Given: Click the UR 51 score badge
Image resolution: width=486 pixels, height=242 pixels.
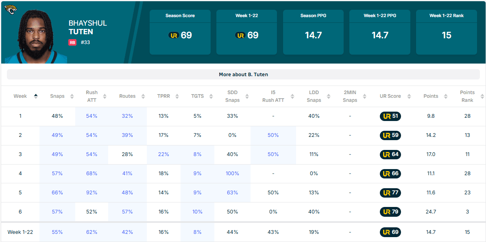Looking at the screenshot, I should (x=390, y=116).
